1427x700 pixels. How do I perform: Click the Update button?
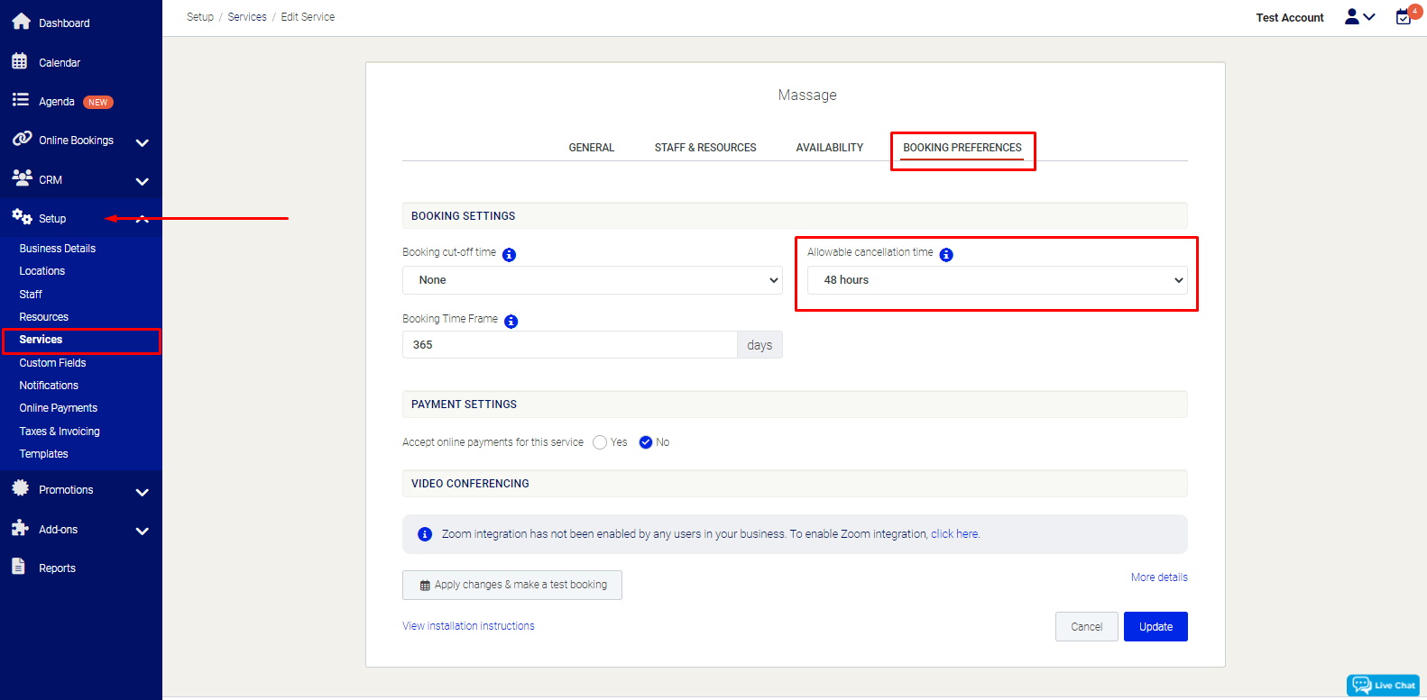click(x=1155, y=627)
